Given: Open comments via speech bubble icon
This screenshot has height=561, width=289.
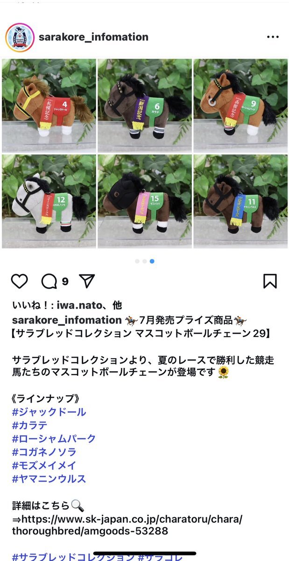Looking at the screenshot, I should 49,281.
